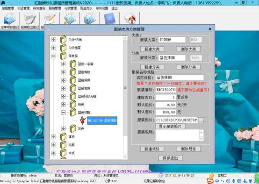Image resolution: width=259 pixels, height=184 pixels.
Task: Click the 保存退出 button
Action: click(170, 158)
